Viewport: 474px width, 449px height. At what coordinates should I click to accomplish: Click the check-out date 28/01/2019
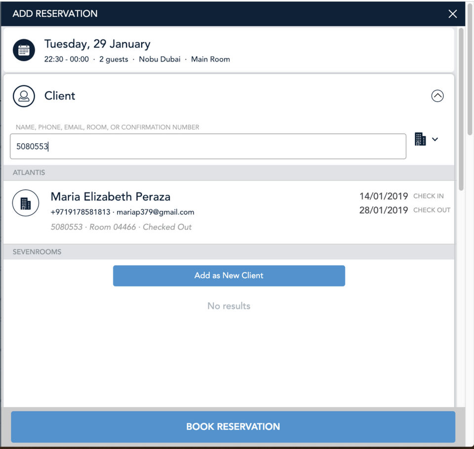coord(384,210)
